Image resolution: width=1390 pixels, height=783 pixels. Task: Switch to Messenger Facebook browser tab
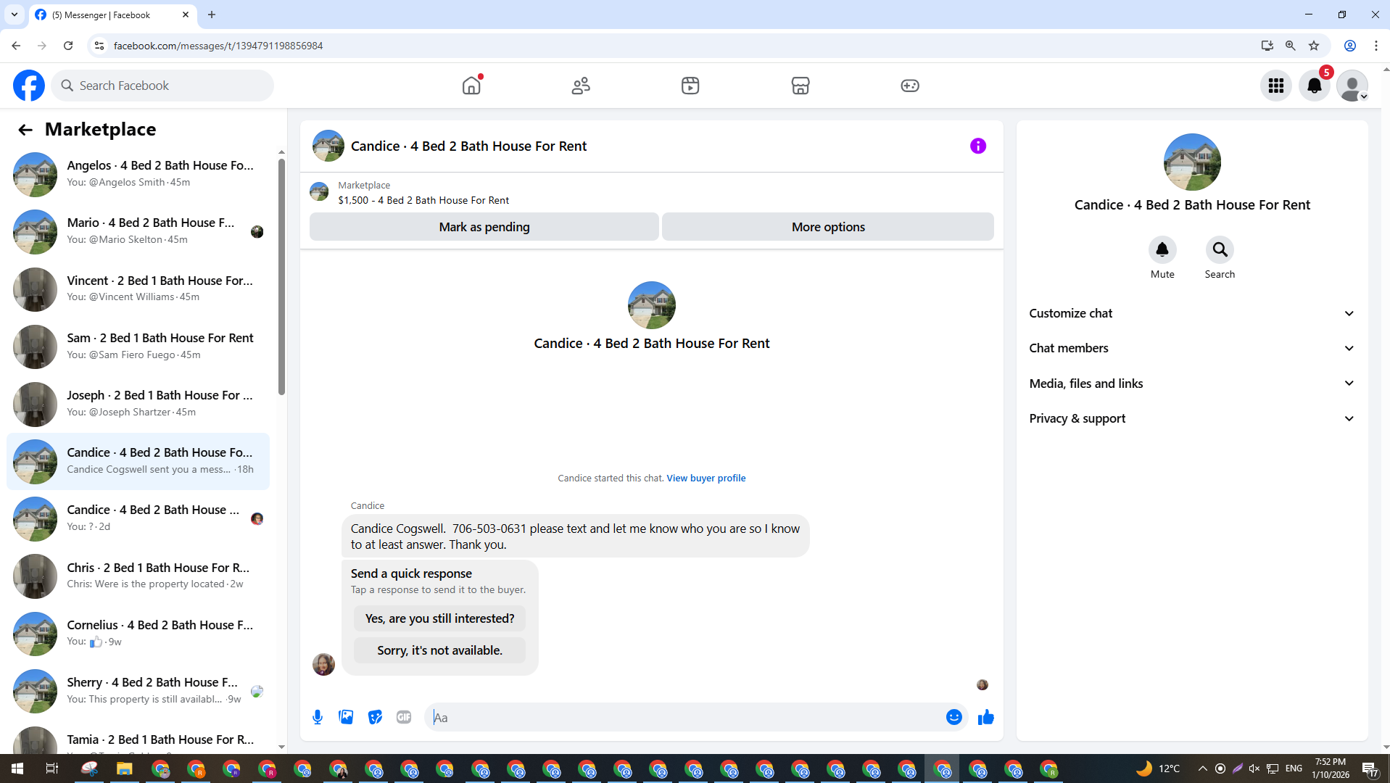112,14
